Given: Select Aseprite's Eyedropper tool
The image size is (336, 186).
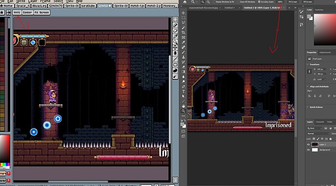Looking at the screenshot, I should coord(175,37).
